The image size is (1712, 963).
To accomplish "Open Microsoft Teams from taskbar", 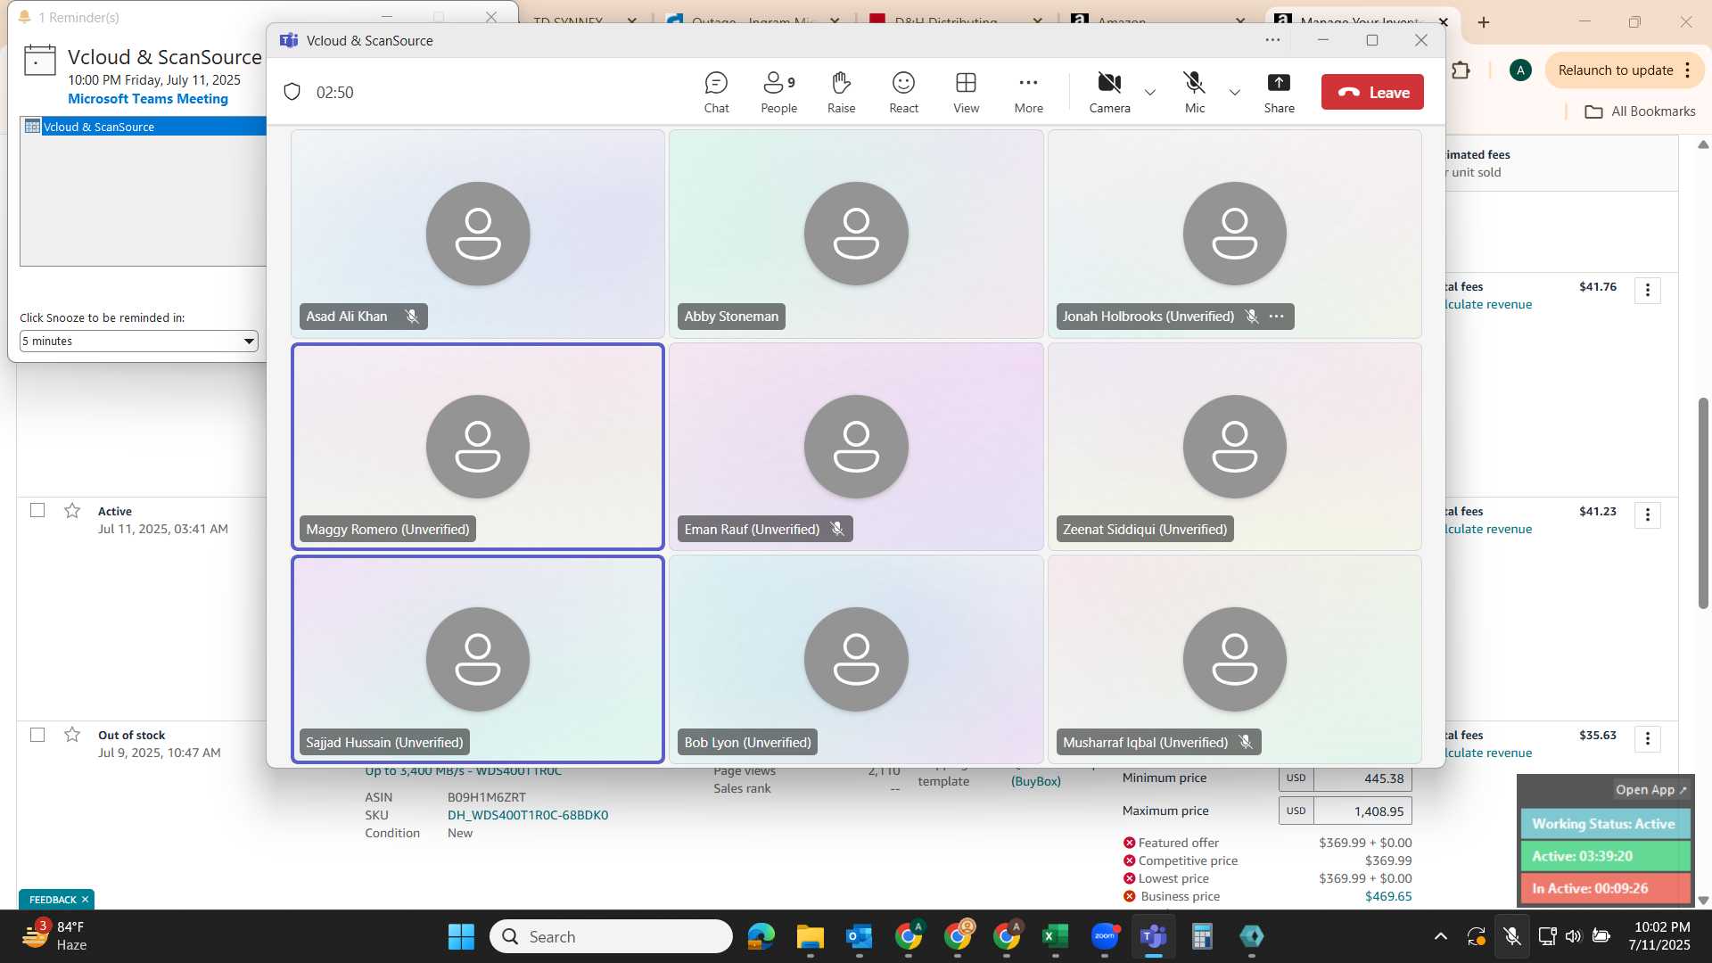I will coord(1154,936).
